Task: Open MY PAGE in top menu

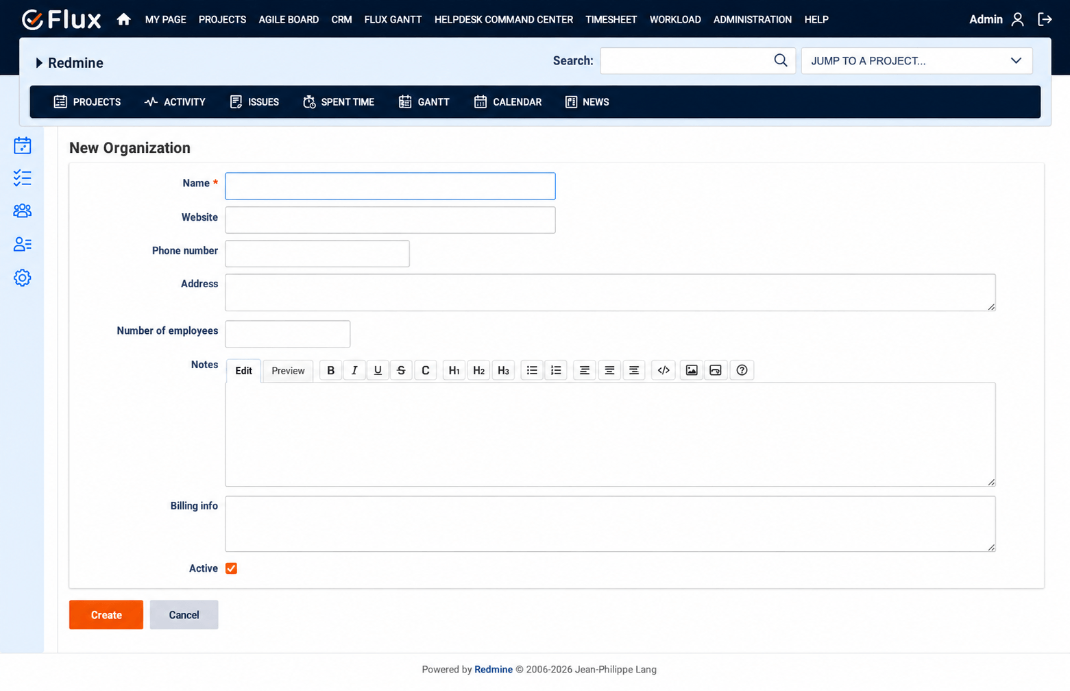Action: (x=166, y=19)
